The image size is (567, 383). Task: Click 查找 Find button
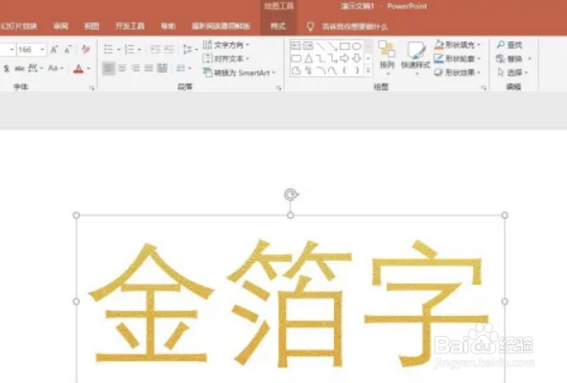click(x=509, y=45)
